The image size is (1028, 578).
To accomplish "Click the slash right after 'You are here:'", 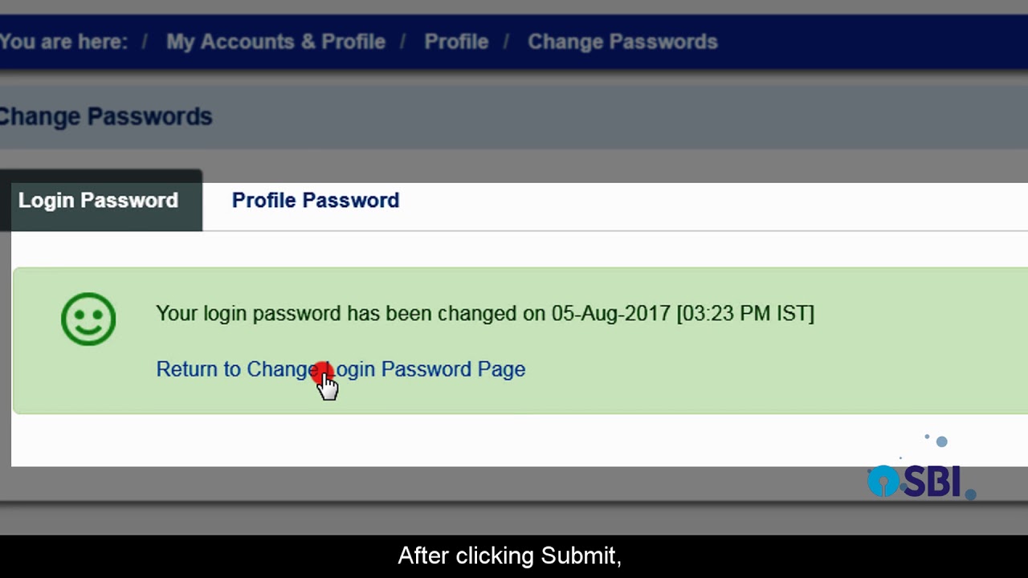I will [x=145, y=42].
